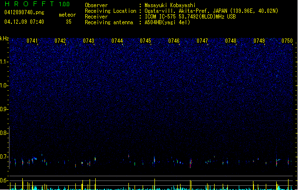Click the 0.9 kHz axis label
Viewport: 298px width, 190px height.
coord(4,109)
